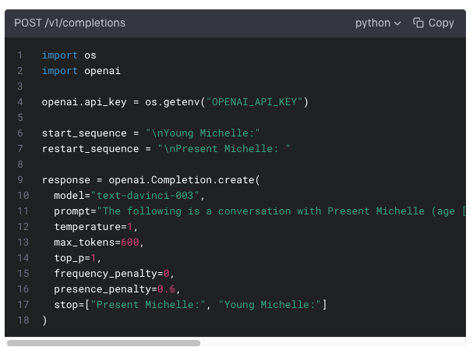473x347 pixels.
Task: Click the "\nPresent Michelle: " string value
Action: pos(224,149)
